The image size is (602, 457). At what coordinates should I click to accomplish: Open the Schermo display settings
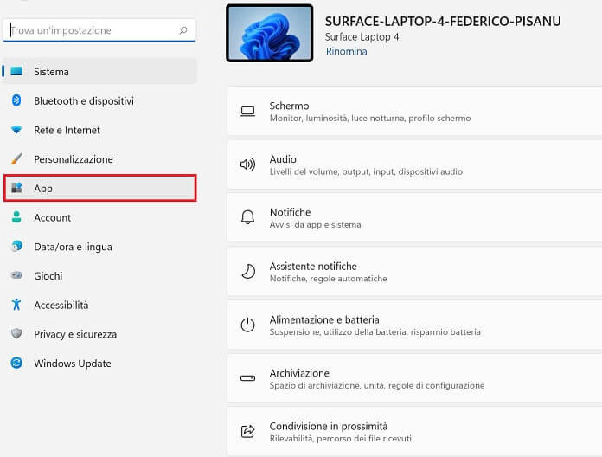[414, 111]
